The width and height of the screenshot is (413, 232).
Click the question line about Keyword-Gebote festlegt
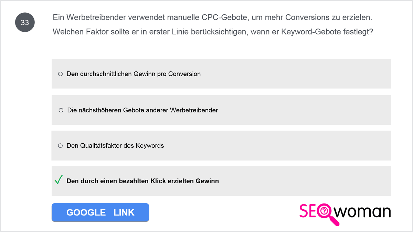point(213,32)
